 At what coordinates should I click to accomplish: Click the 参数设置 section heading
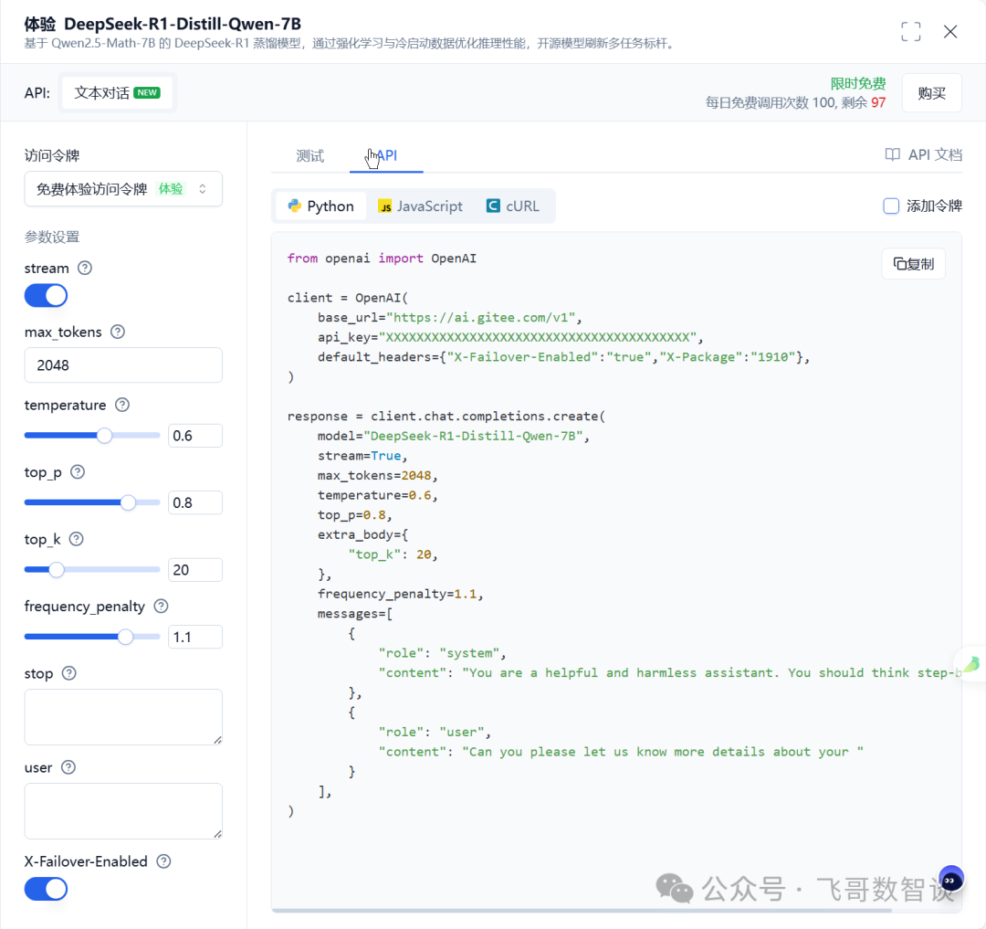pyautogui.click(x=52, y=237)
